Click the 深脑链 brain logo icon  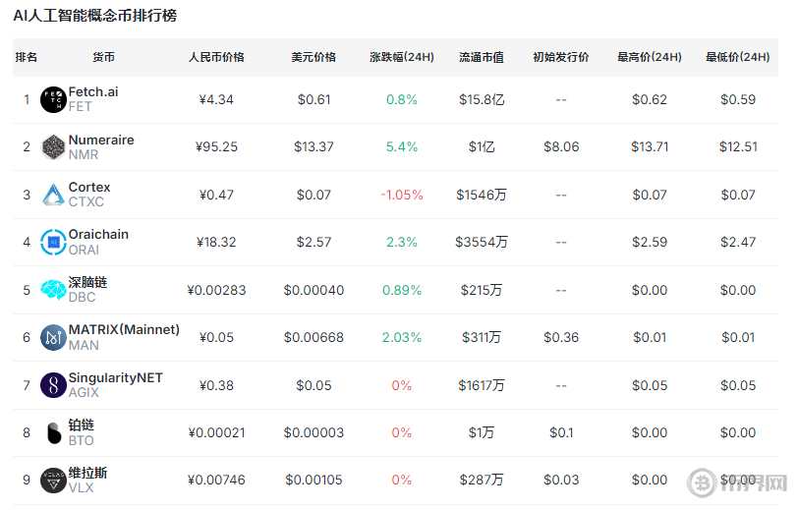pyautogui.click(x=53, y=290)
